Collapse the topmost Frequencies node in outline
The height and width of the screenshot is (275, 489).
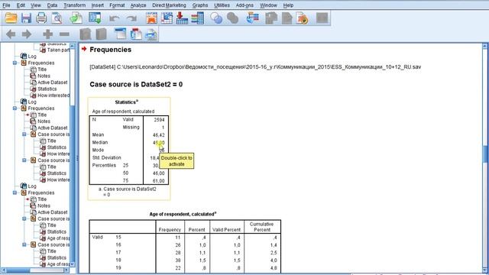[15, 63]
